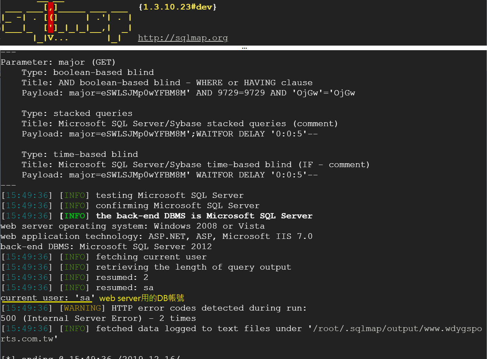Click the version string {1.3.10.23#dev}

pos(178,7)
